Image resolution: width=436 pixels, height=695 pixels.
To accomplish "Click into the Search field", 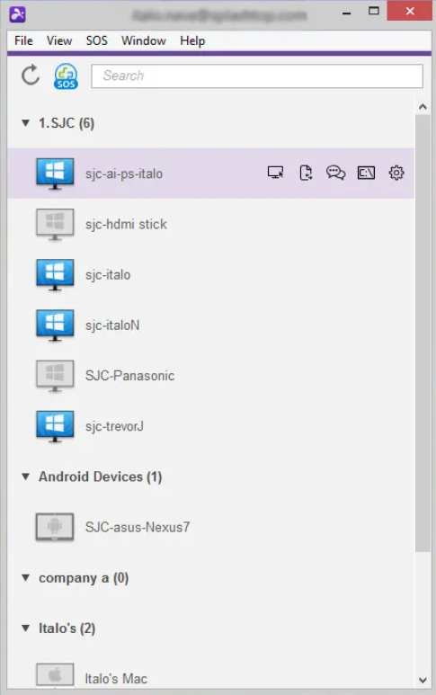I will [x=257, y=76].
